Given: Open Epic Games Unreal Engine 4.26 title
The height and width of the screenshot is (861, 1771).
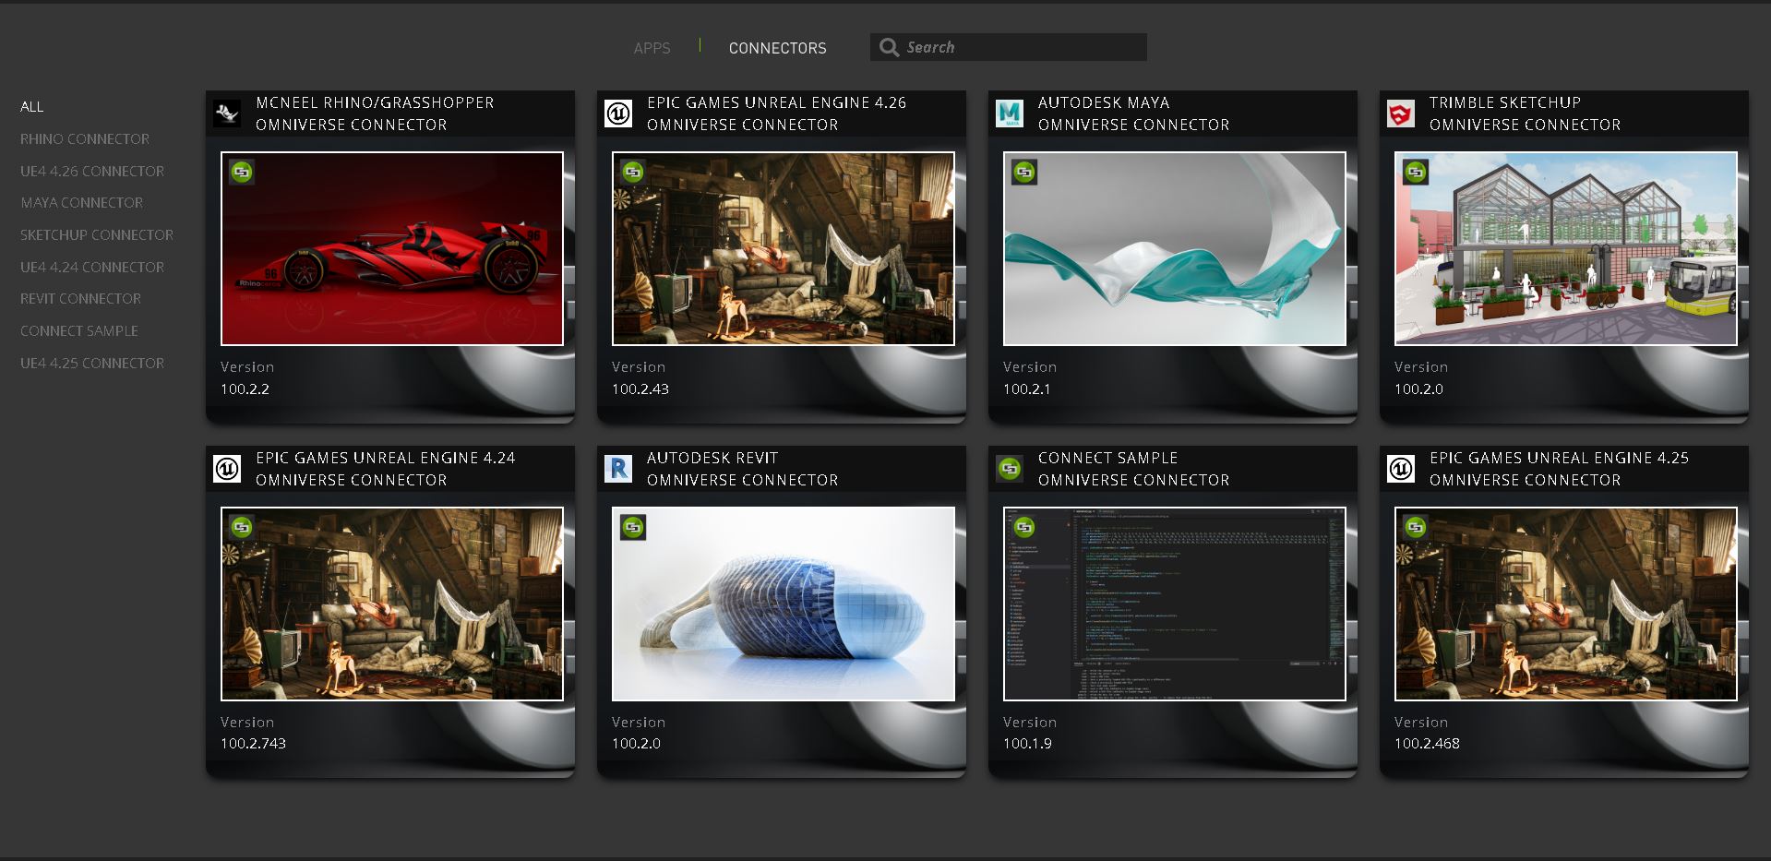Looking at the screenshot, I should tap(776, 114).
